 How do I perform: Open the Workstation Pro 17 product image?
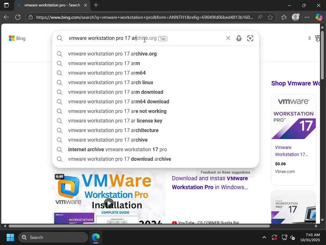[293, 117]
